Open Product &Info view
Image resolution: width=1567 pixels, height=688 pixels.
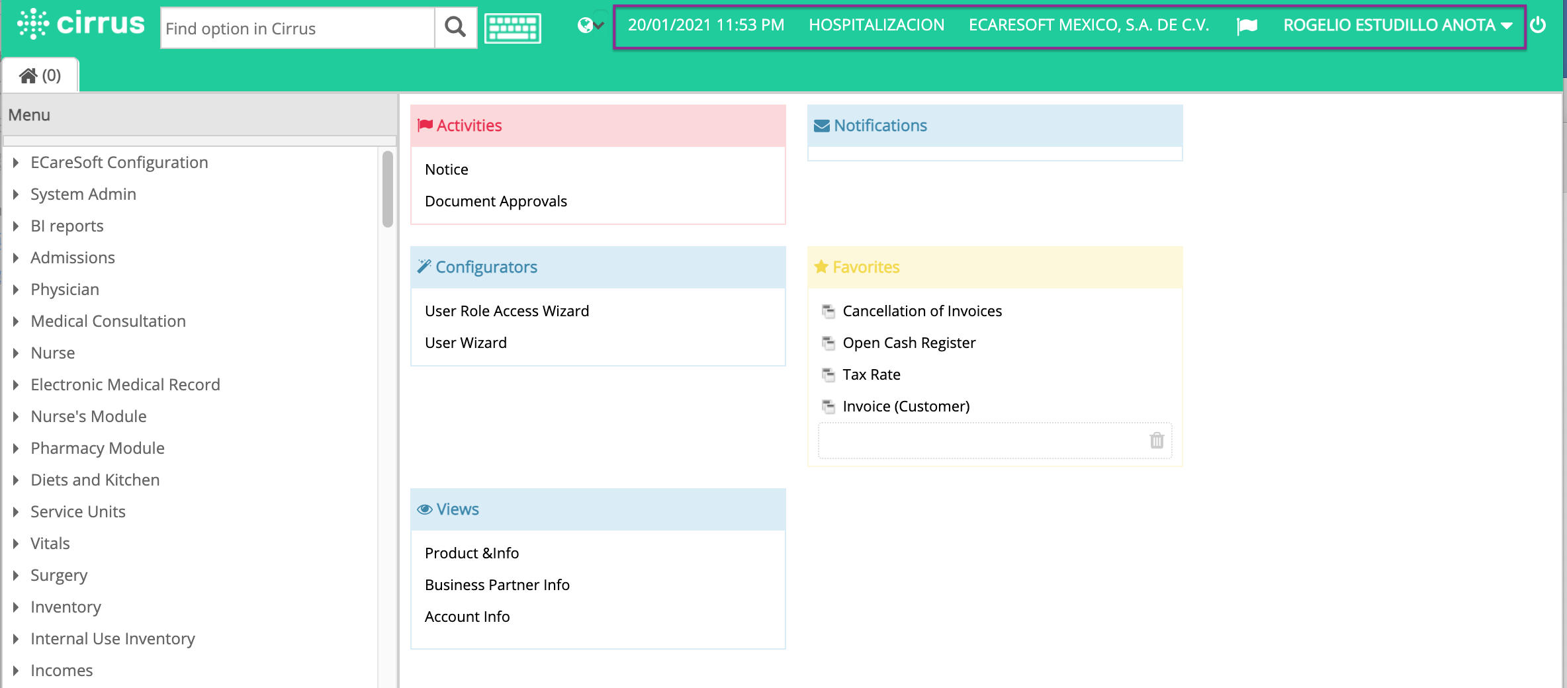click(471, 553)
